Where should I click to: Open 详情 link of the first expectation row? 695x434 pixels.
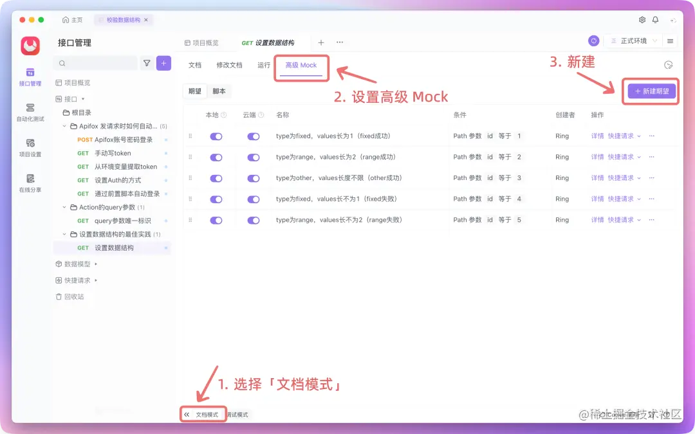(597, 136)
